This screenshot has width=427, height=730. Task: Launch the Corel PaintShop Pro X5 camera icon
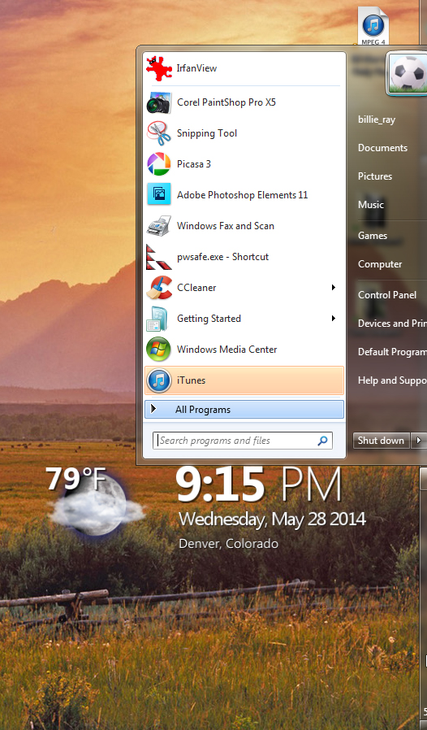click(158, 102)
